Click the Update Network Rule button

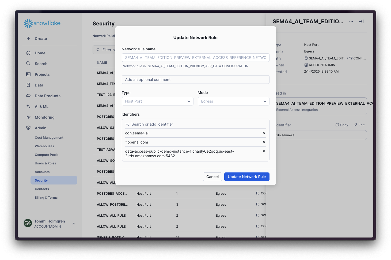coord(247,177)
